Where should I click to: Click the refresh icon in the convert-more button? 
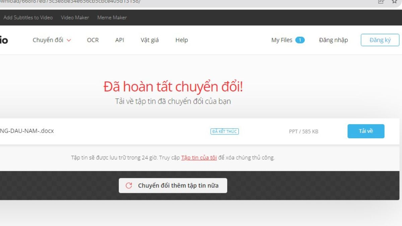pyautogui.click(x=129, y=185)
